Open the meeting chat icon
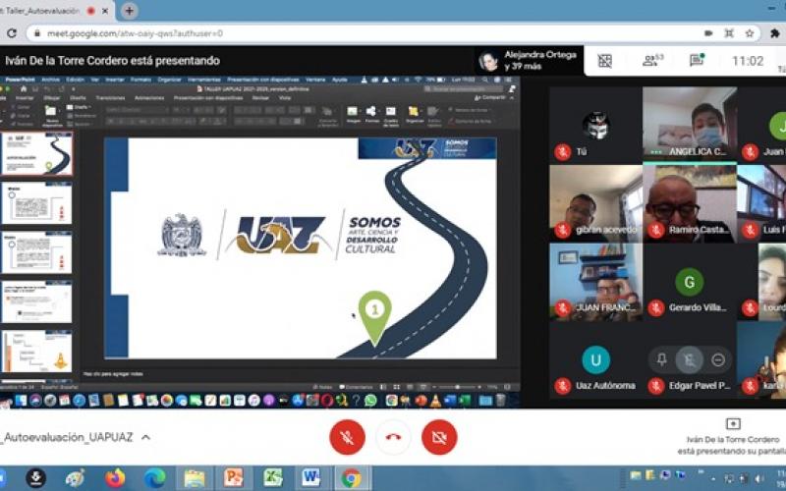786x491 pixels. pyautogui.click(x=697, y=61)
